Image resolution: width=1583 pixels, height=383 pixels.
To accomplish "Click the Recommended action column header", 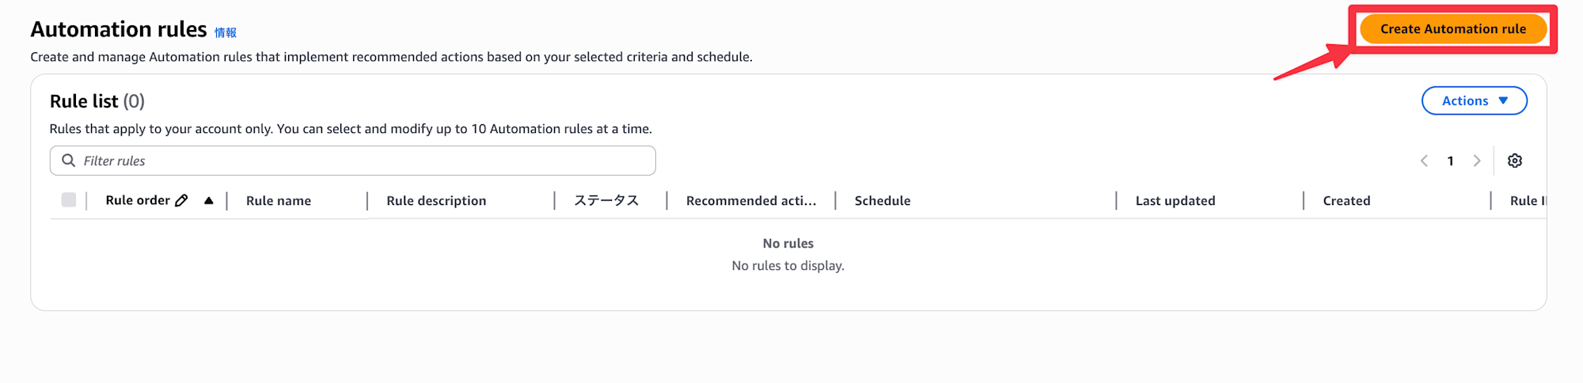I will point(750,201).
